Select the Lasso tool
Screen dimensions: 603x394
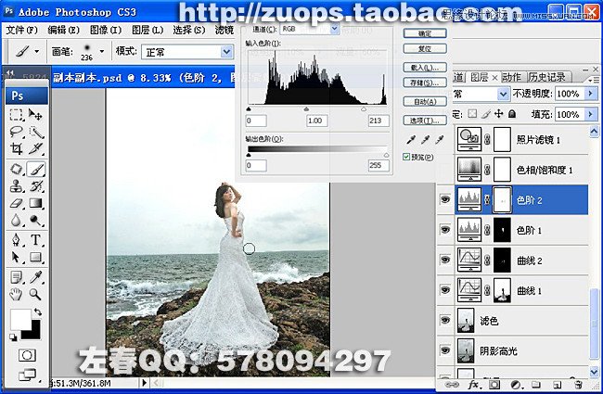(16, 132)
